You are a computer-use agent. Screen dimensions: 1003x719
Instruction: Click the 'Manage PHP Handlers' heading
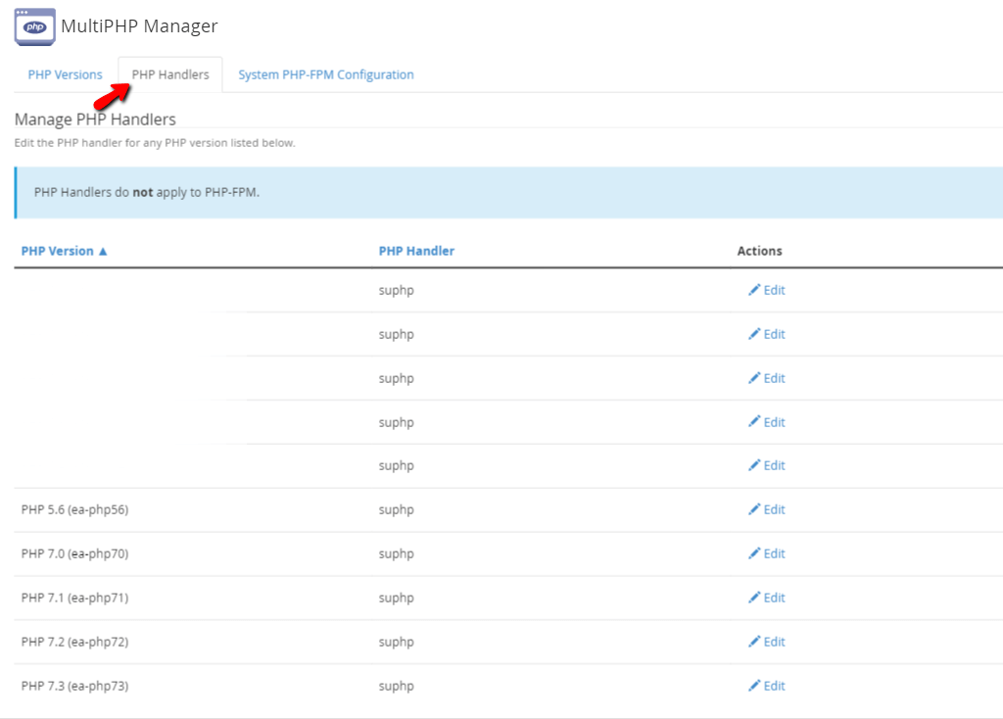(95, 120)
